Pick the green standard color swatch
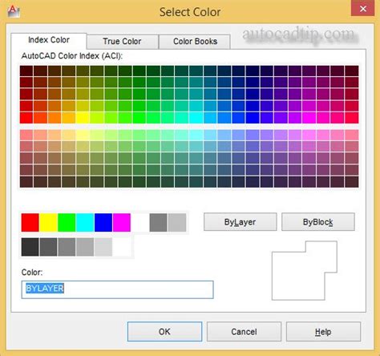 click(67, 222)
